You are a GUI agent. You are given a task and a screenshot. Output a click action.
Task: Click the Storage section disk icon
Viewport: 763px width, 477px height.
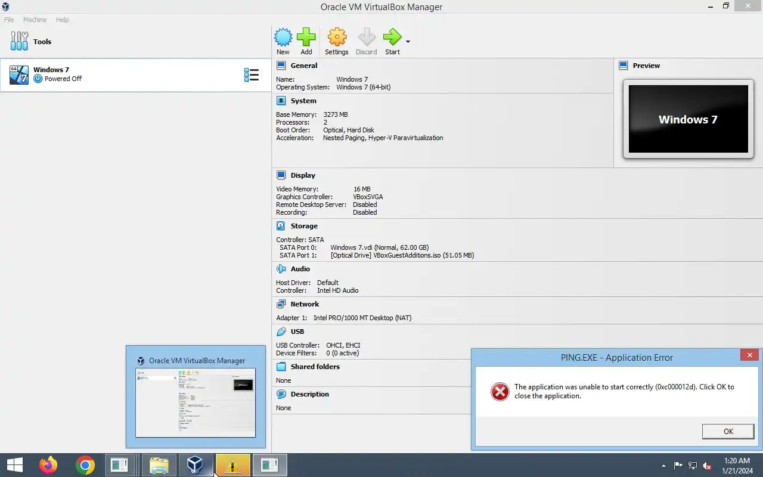[281, 226]
